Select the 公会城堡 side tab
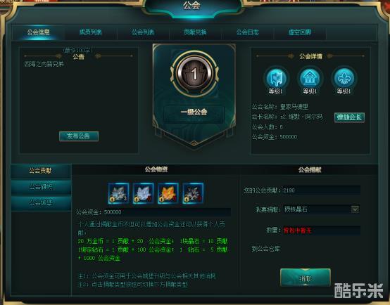 [x=41, y=203]
